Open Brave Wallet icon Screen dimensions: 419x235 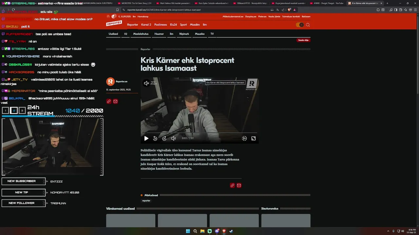[x=401, y=10]
